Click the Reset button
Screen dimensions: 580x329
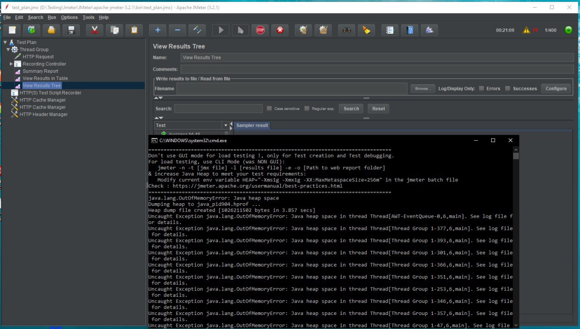[x=379, y=109]
